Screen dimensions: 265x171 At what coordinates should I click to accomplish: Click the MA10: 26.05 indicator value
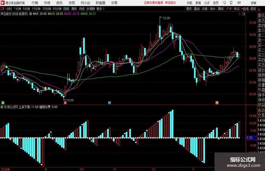click(x=55, y=14)
